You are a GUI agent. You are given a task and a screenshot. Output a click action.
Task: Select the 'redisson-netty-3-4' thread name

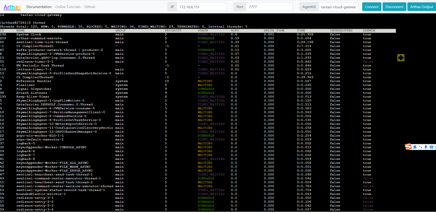click(35, 210)
